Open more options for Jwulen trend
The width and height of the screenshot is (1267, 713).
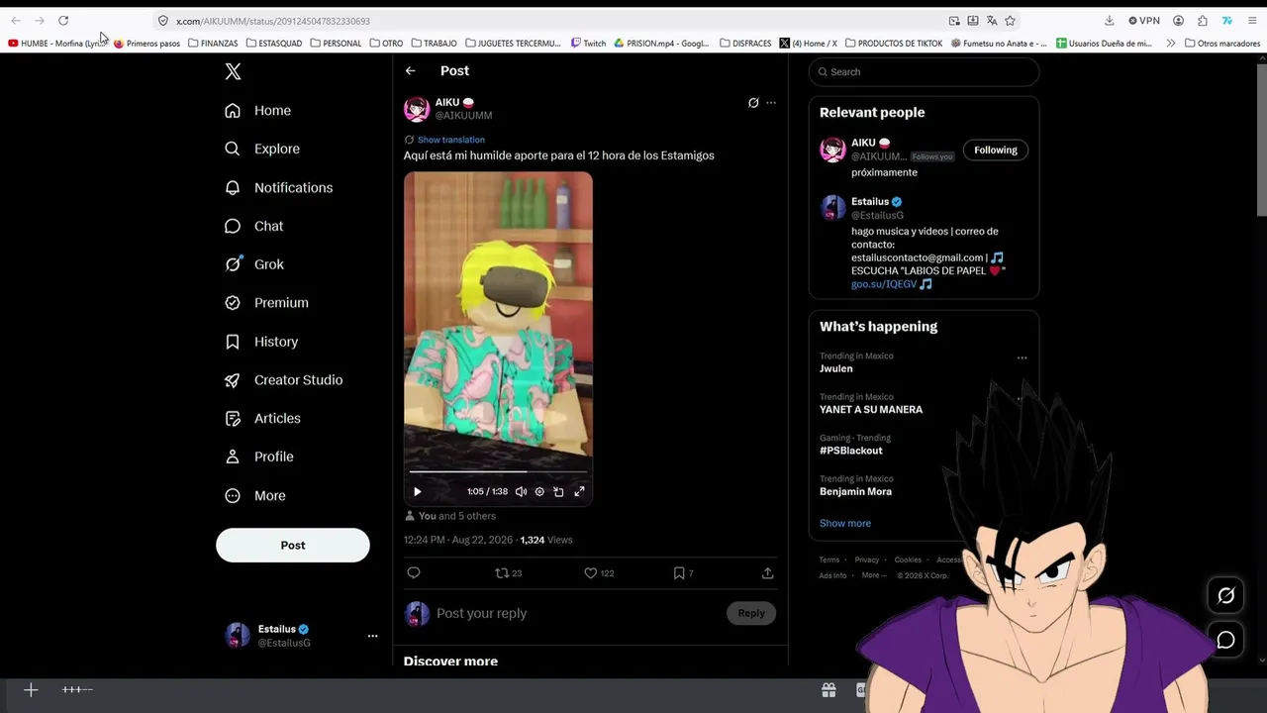click(1022, 357)
